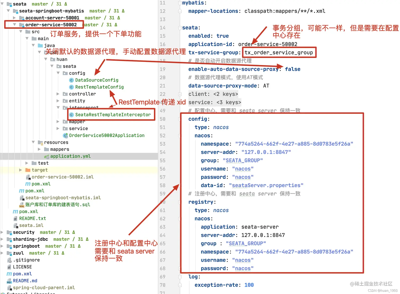Expand the sharding-jdbc module node
The image size is (400, 294).
pos(2,239)
